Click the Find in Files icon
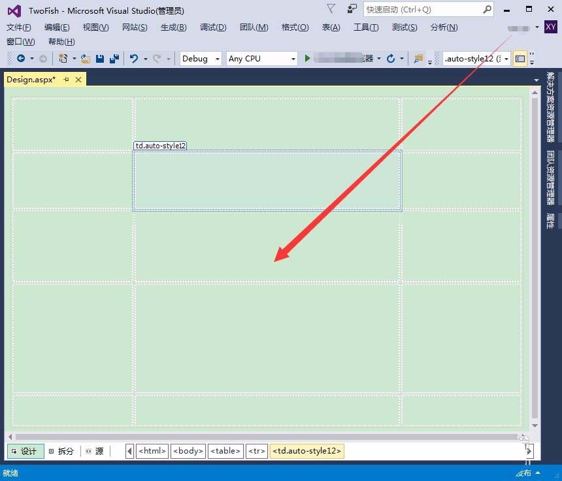562x481 pixels. click(418, 58)
